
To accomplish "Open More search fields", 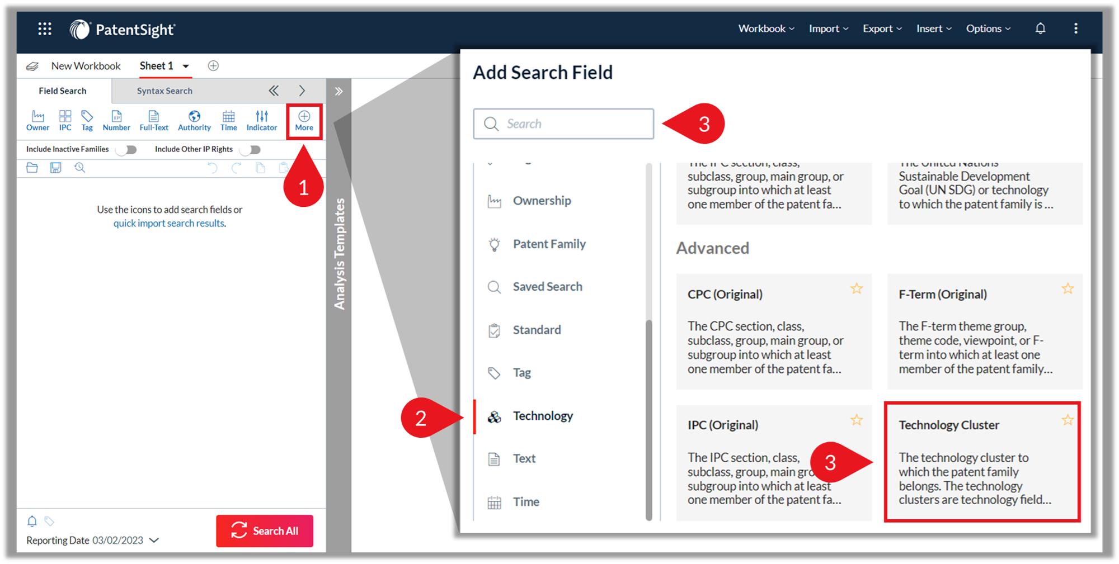I will [304, 120].
